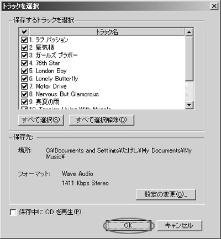This screenshot has width=221, height=239.
Task: Click the track list scrollbar thumb
Action: point(189,58)
